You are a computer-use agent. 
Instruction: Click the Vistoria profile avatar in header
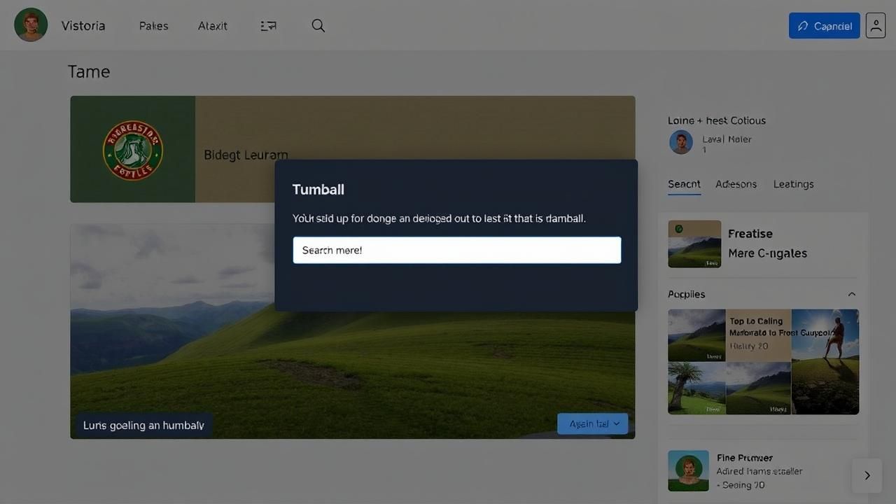click(31, 25)
